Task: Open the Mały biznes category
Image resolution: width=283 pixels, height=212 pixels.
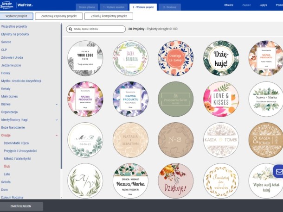Action: (x=9, y=96)
